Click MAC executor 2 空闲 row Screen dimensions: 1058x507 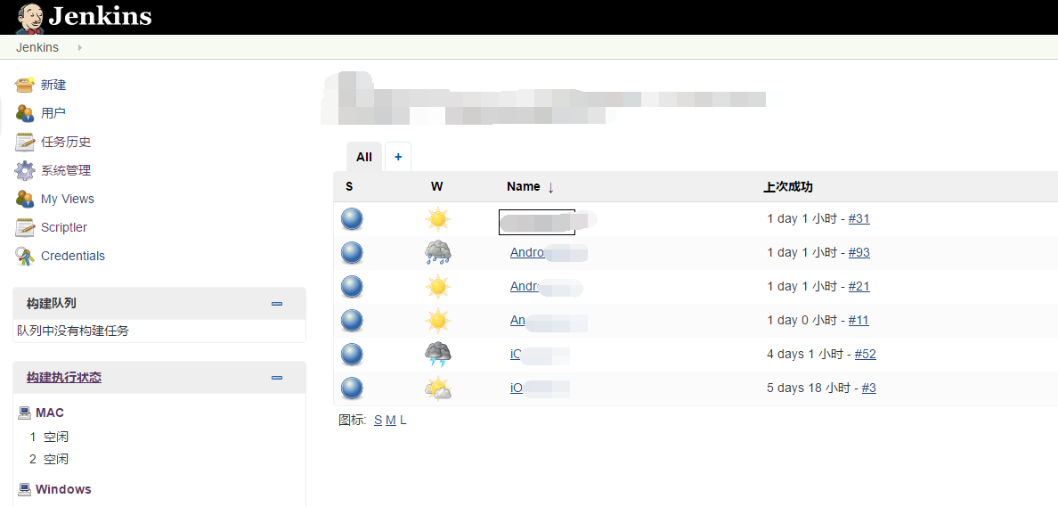[49, 459]
